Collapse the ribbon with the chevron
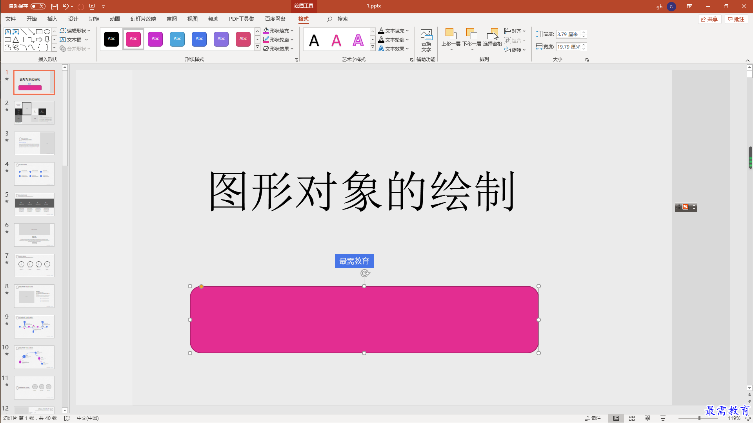The height and width of the screenshot is (423, 753). (x=748, y=60)
